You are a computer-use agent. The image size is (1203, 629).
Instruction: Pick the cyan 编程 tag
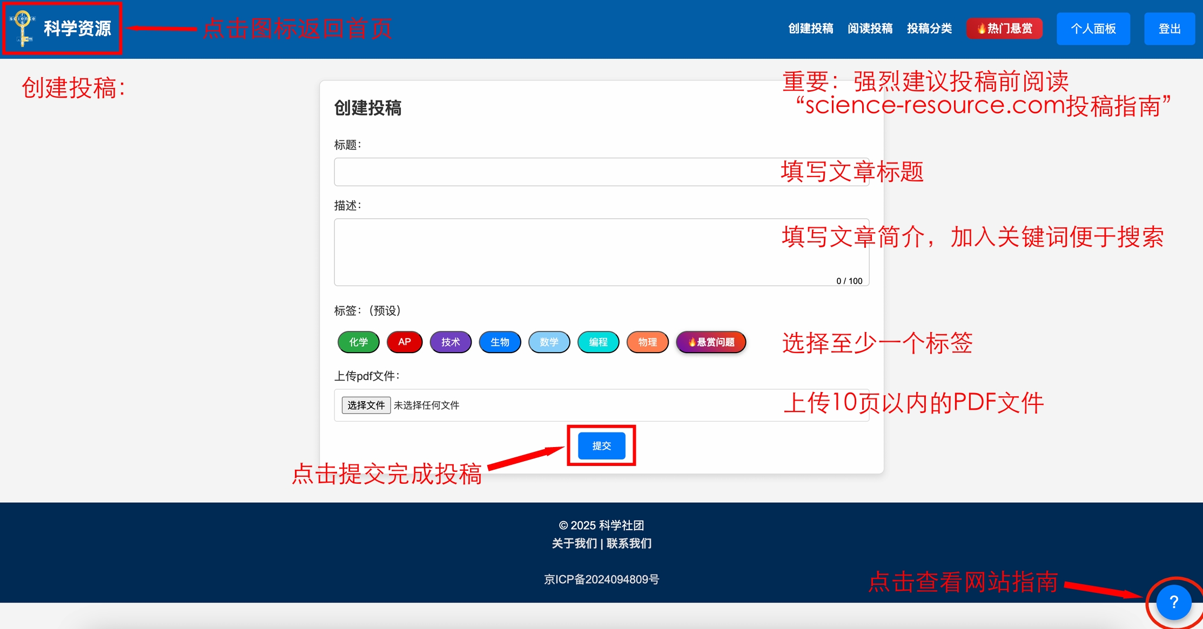click(598, 342)
